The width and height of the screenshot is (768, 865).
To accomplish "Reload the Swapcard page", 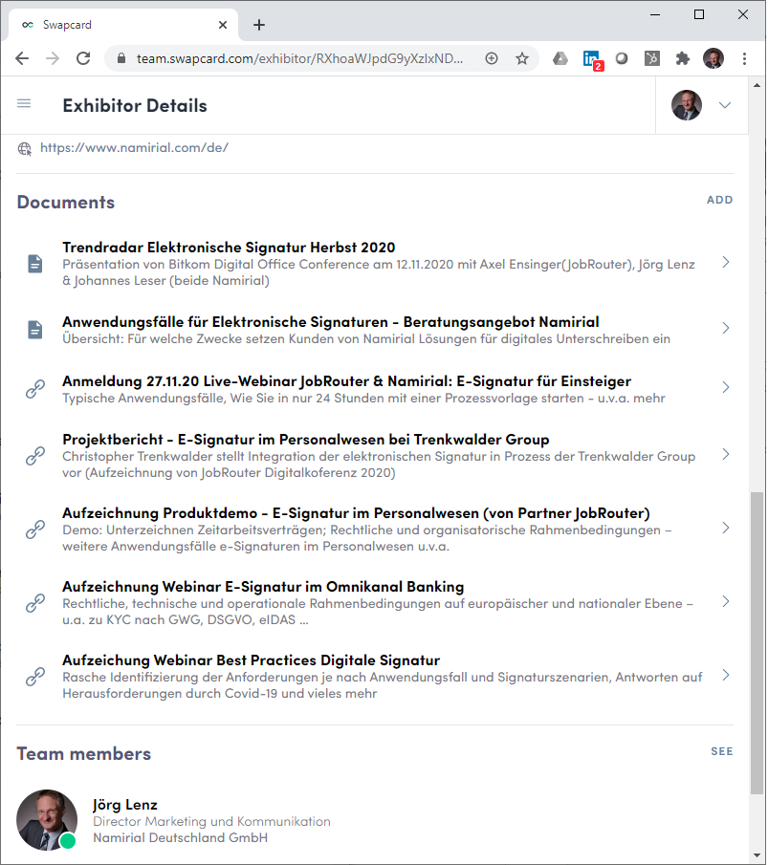I will [83, 58].
